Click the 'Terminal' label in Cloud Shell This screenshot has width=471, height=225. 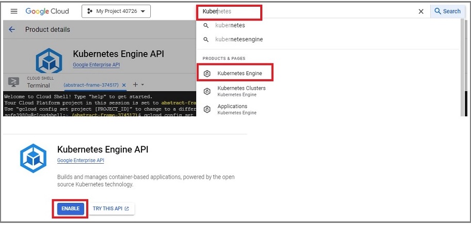(38, 85)
